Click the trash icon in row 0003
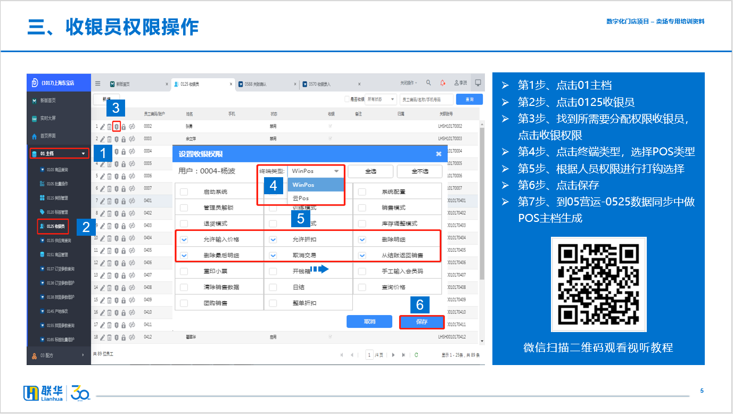 [x=110, y=139]
